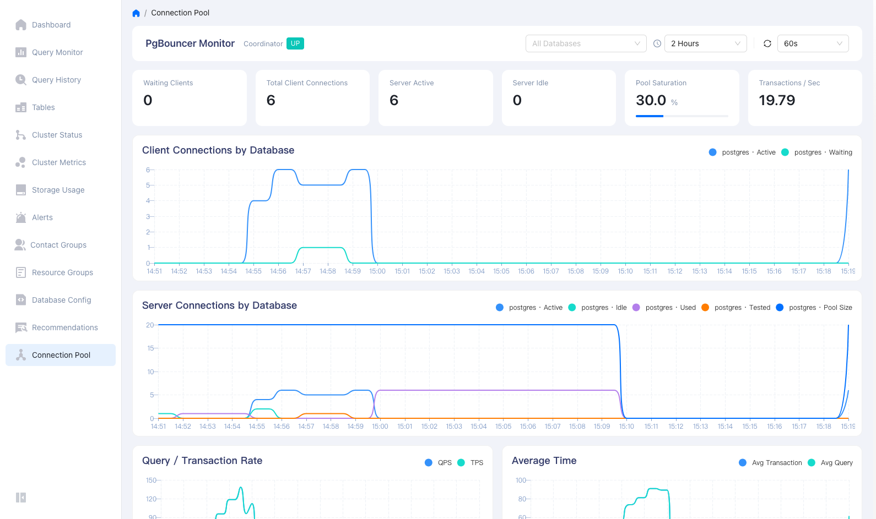This screenshot has height=519, width=876.
Task: Click the home breadcrumb icon
Action: tap(136, 13)
